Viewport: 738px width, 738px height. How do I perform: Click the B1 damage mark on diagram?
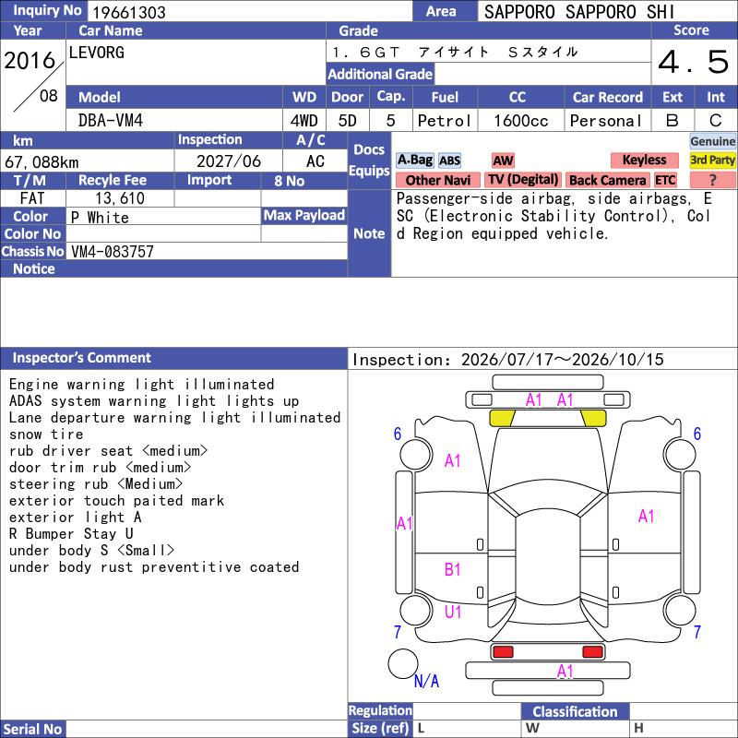click(452, 570)
